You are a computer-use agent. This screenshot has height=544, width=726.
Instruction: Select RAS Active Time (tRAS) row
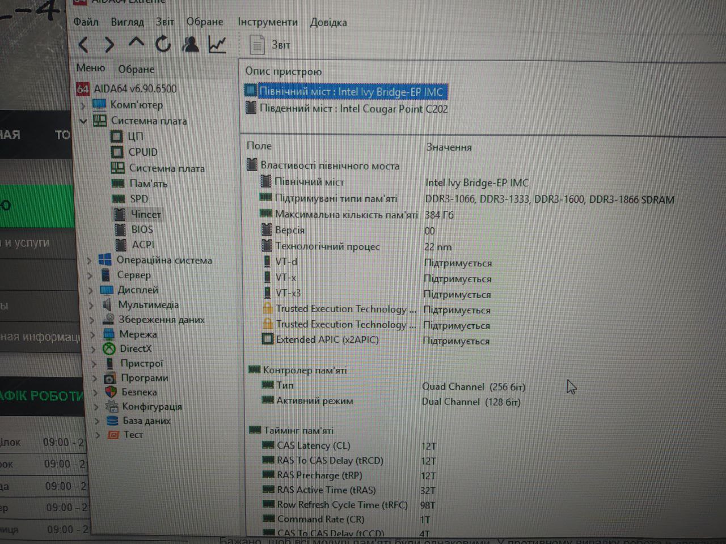click(x=349, y=490)
